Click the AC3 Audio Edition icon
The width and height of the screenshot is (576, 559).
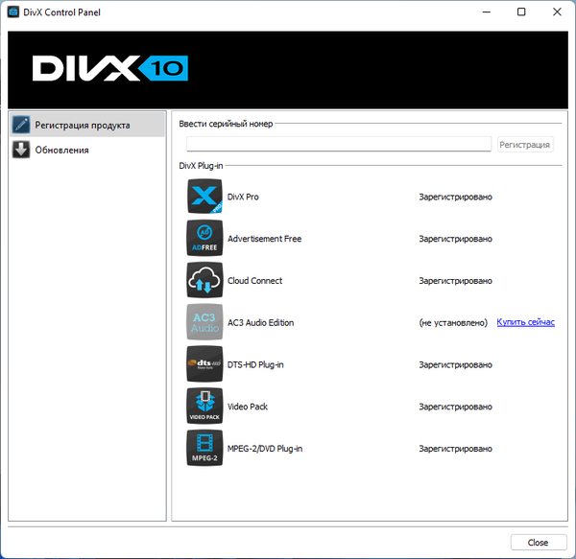[x=204, y=322]
